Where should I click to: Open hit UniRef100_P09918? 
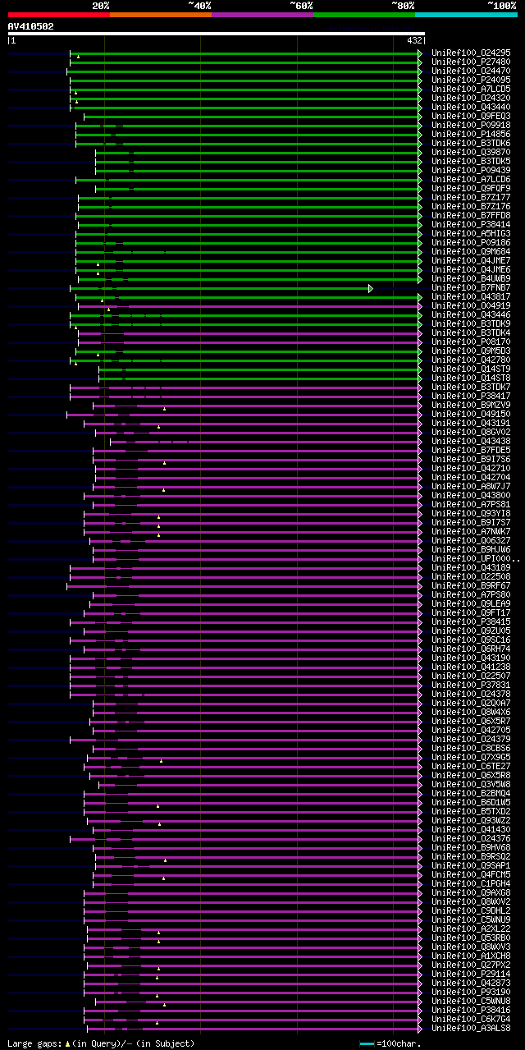coord(470,125)
